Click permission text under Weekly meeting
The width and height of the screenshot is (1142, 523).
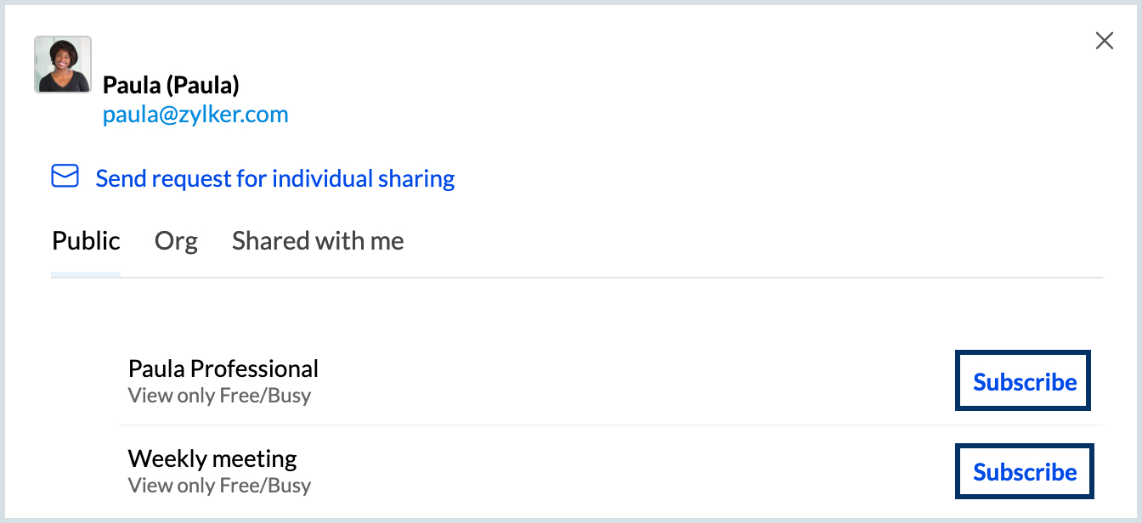[219, 486]
